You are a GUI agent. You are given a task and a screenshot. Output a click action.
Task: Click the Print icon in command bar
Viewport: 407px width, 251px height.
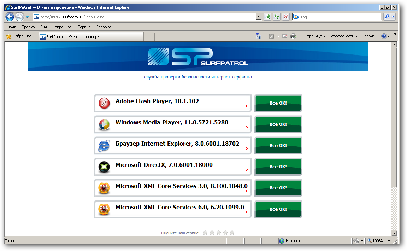click(x=293, y=36)
